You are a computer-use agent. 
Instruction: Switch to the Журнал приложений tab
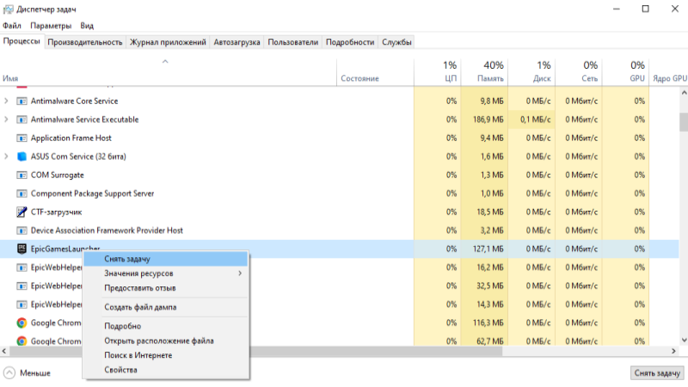coord(168,42)
